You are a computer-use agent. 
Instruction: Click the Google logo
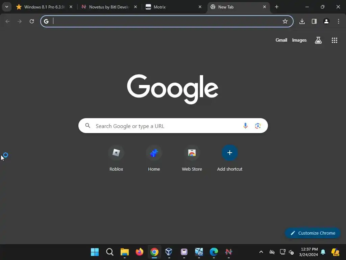173,89
